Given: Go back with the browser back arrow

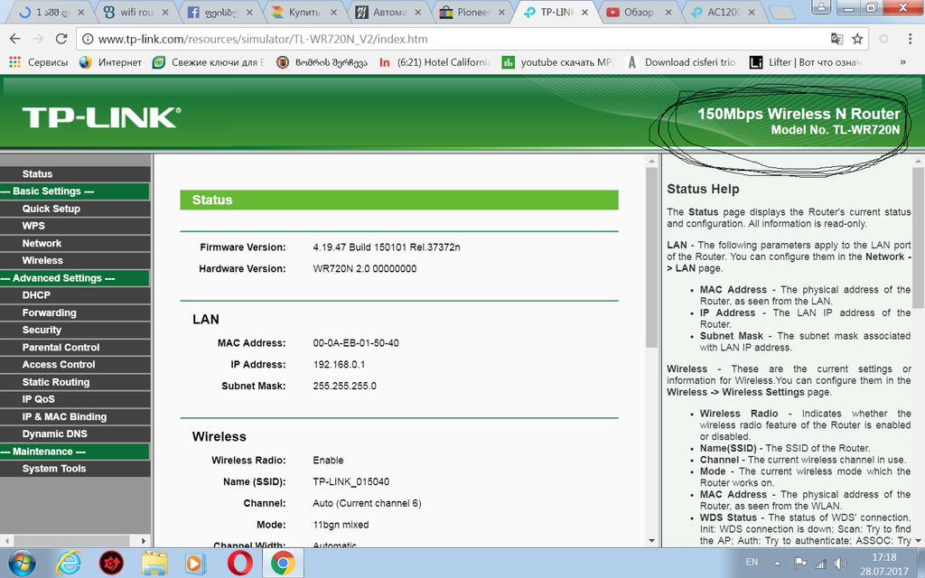Looking at the screenshot, I should tap(15, 39).
